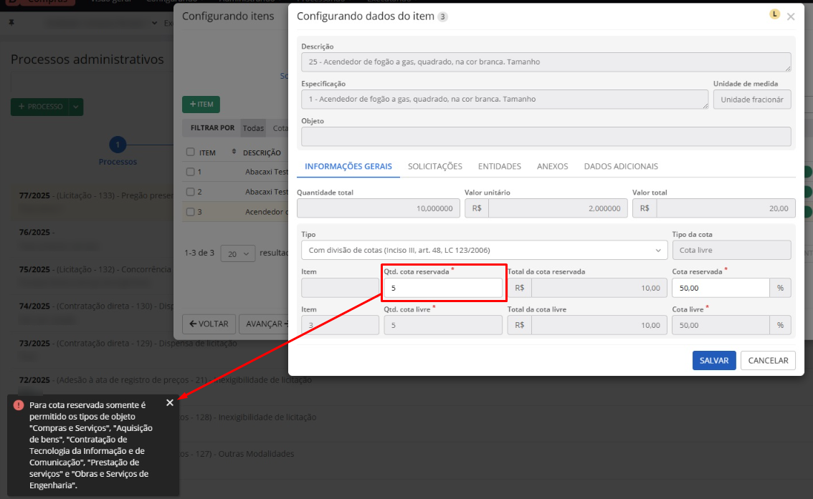The height and width of the screenshot is (499, 813).
Task: Click the Valor total field
Action: point(726,208)
